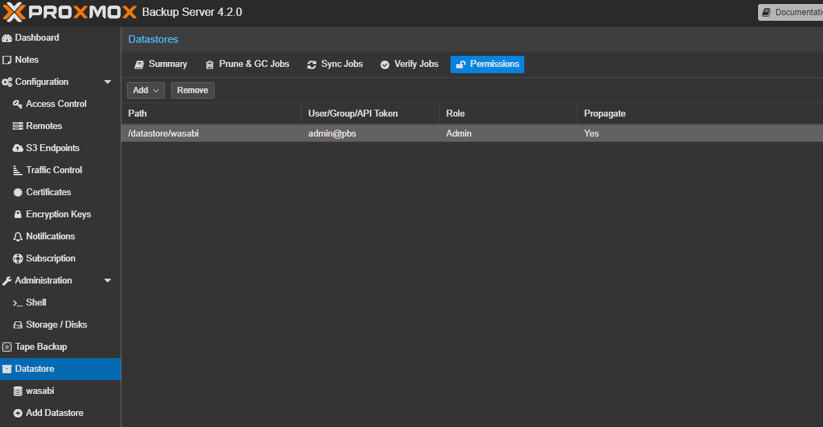Click the Datastores breadcrumb title
Viewport: 823px width, 427px height.
pos(153,39)
